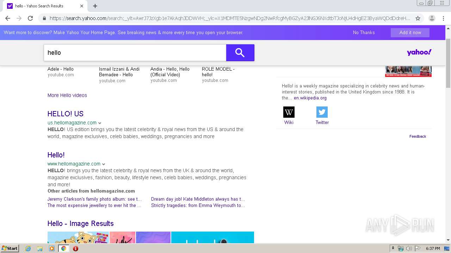
Task: Open Internet Explorer from the taskbar
Action: 28,248
